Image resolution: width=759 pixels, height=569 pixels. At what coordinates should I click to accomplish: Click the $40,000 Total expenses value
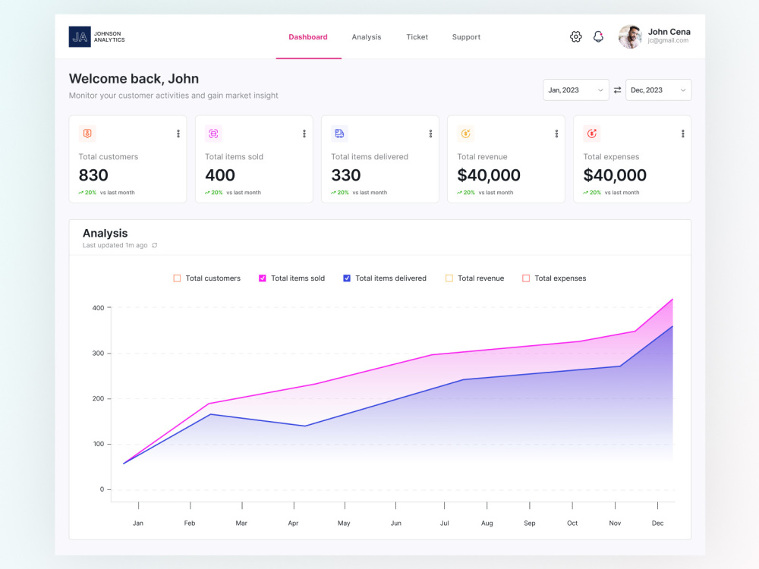[x=615, y=174]
